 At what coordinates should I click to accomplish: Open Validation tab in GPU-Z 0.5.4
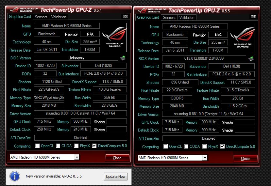coord(59,17)
